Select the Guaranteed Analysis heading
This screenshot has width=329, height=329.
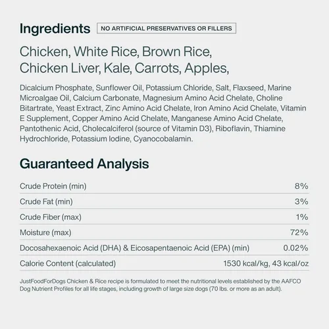[84, 164]
